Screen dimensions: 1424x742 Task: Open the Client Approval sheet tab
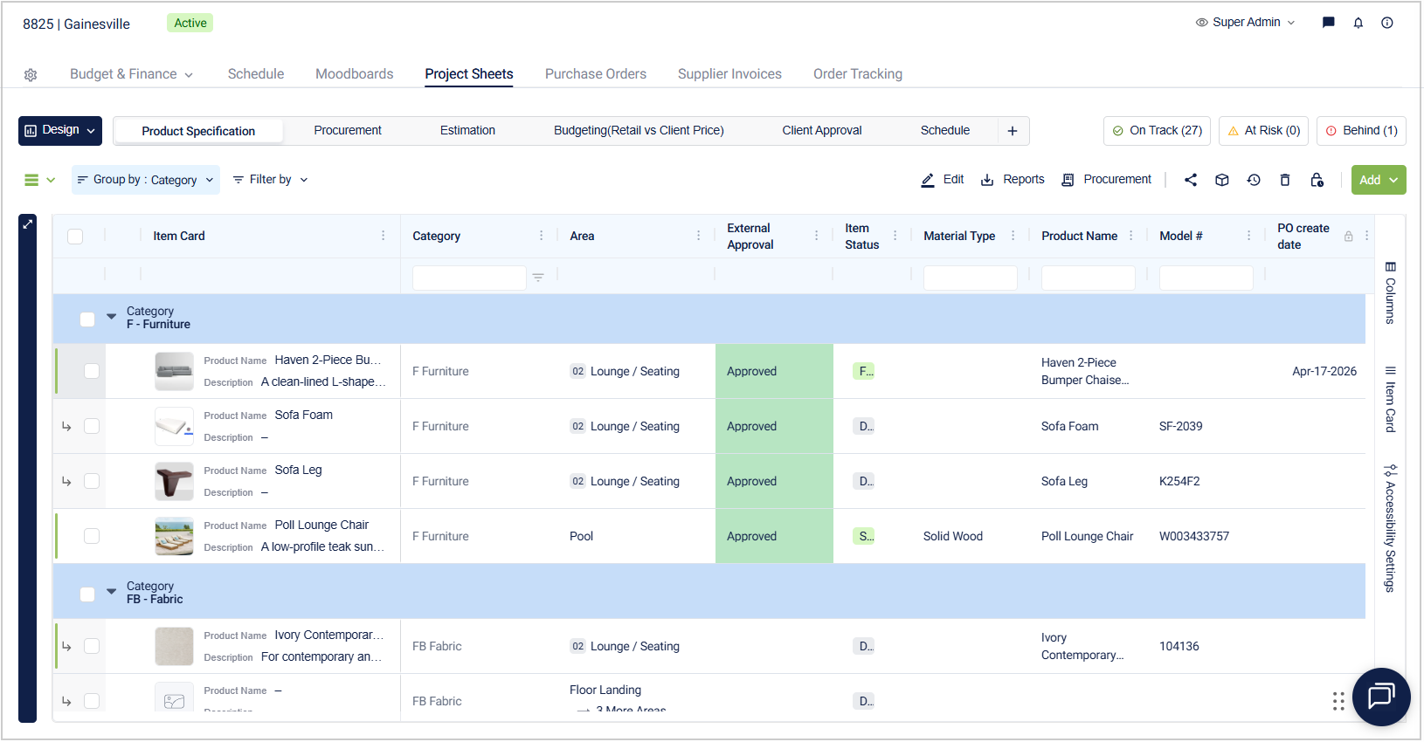click(822, 131)
